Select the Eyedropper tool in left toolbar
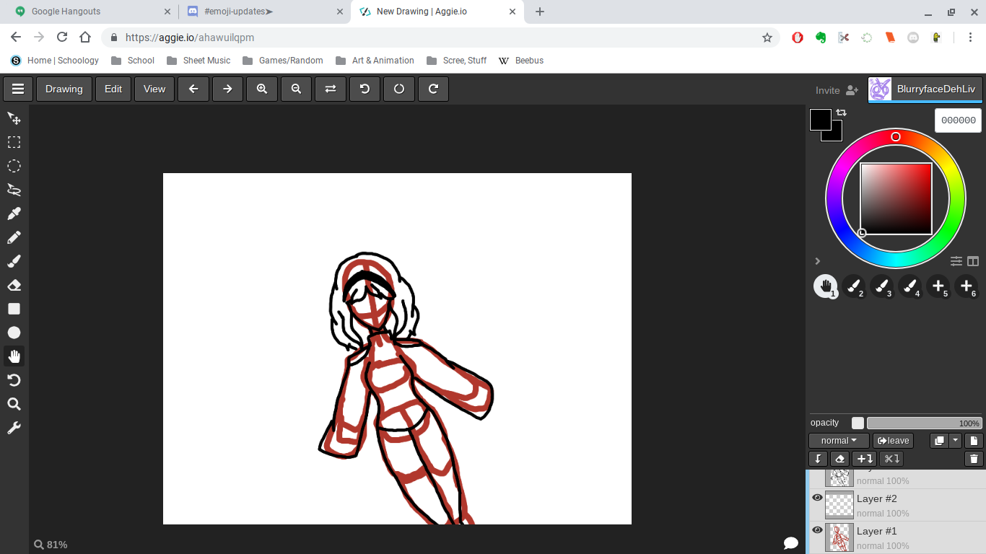 pos(14,214)
